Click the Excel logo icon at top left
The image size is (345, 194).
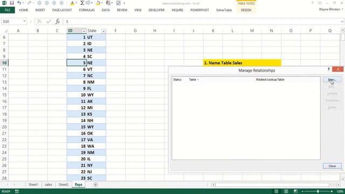coord(4,3)
